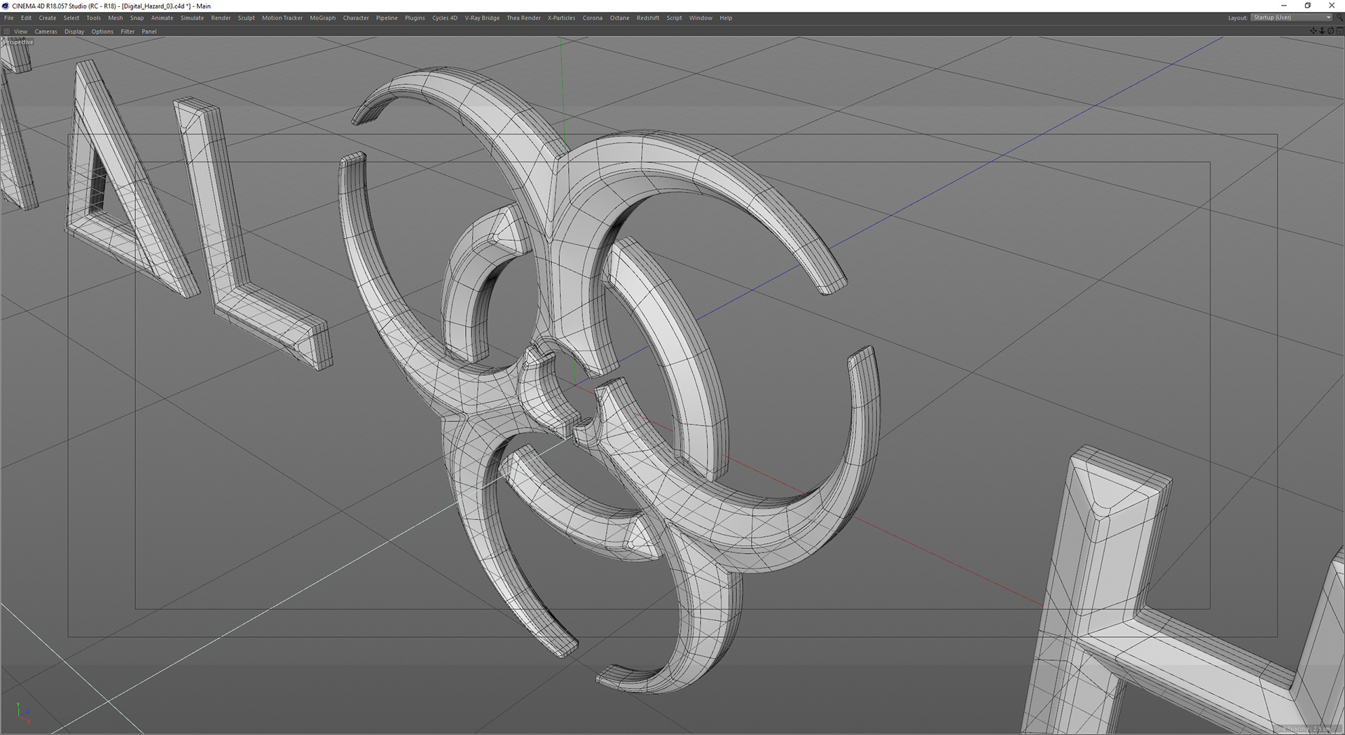Click the viewport orbit (rotate camera) icon

pyautogui.click(x=1331, y=31)
